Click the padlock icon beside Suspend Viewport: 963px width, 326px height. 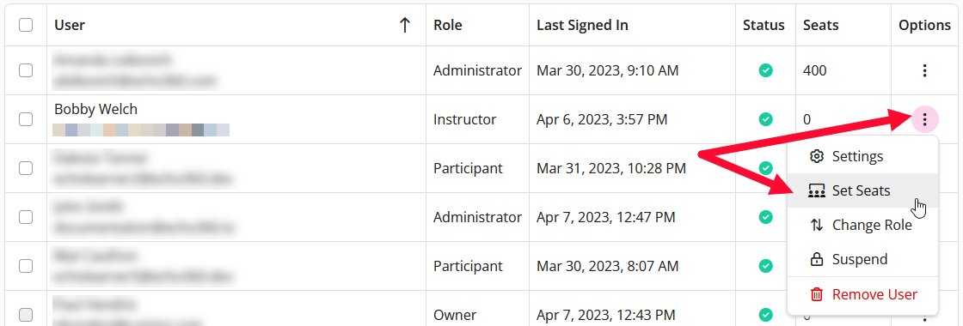(x=816, y=259)
